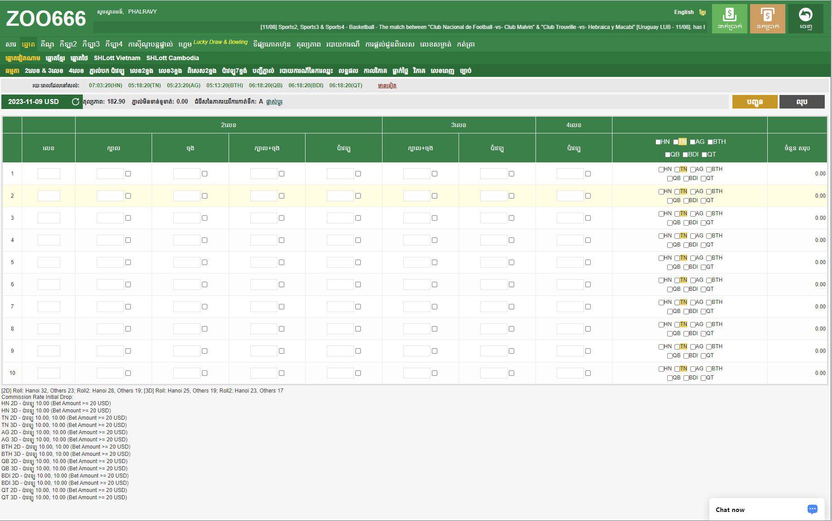The width and height of the screenshot is (832, 521).
Task: Tick QT checkbox in row 6
Action: (x=703, y=289)
